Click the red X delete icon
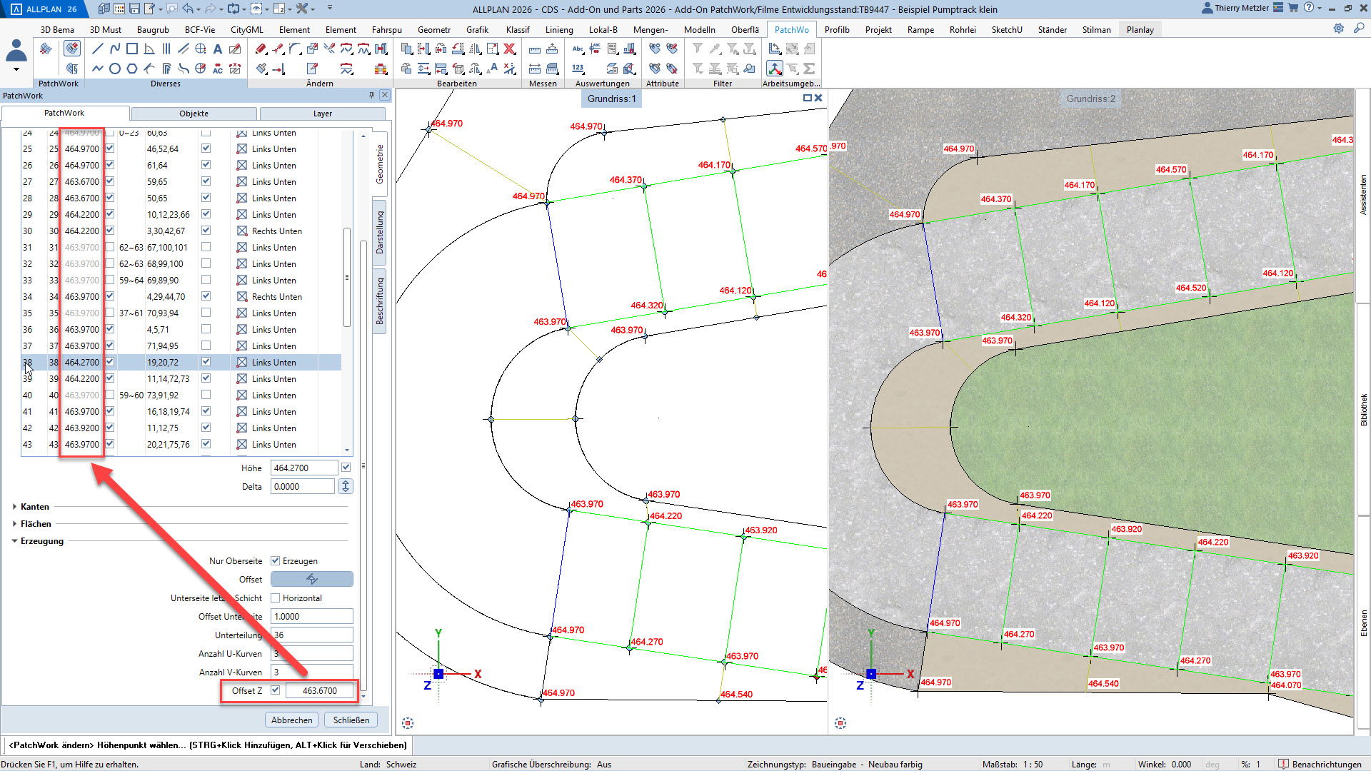Screen dimensions: 1371x771 coord(509,49)
